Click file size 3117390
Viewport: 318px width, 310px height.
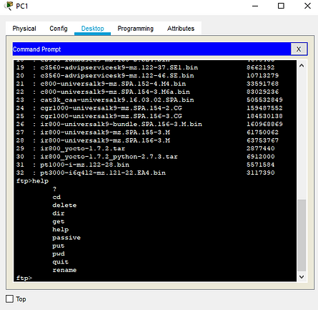261,173
